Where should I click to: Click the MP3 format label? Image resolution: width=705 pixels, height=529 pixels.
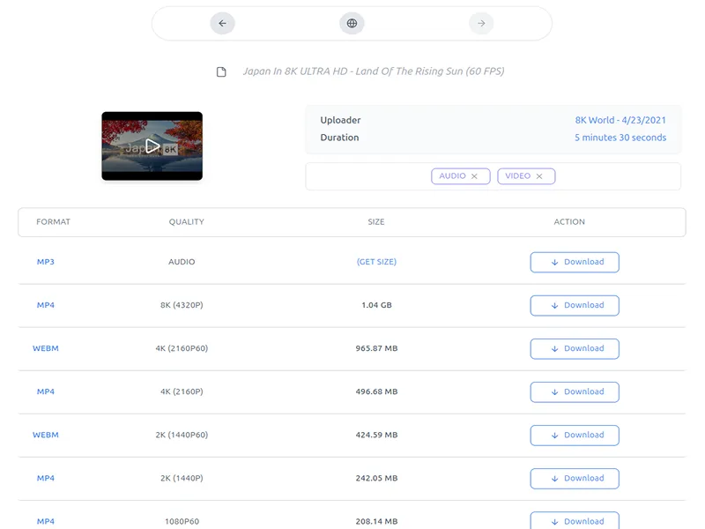point(46,262)
